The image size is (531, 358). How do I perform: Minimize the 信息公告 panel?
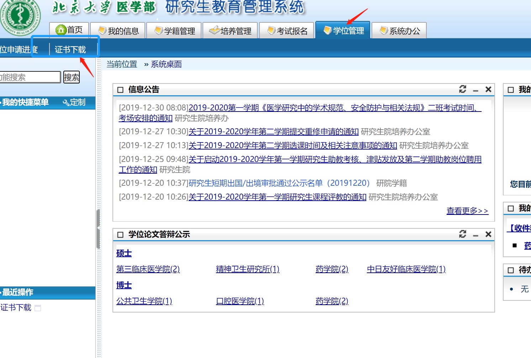point(475,91)
